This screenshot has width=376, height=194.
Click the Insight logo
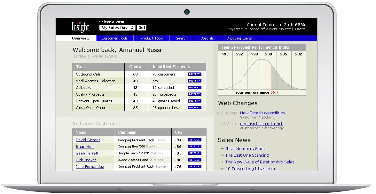coord(80,27)
